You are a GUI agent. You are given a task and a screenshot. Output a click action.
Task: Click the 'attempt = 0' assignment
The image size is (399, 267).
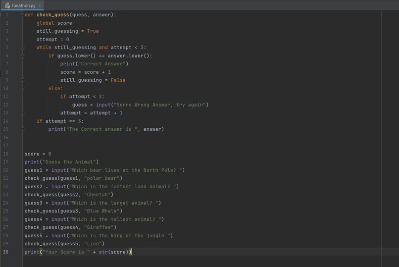[52, 40]
